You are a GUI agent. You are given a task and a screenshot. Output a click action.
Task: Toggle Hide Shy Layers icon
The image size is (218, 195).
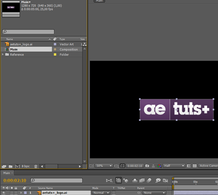[x=135, y=180]
